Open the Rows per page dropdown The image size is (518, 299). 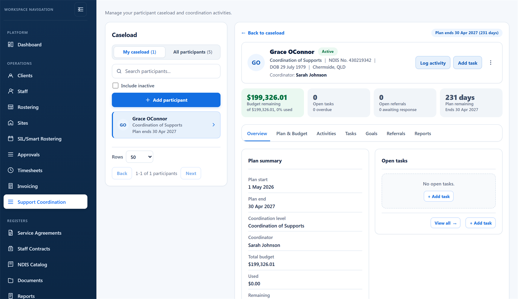tap(139, 157)
